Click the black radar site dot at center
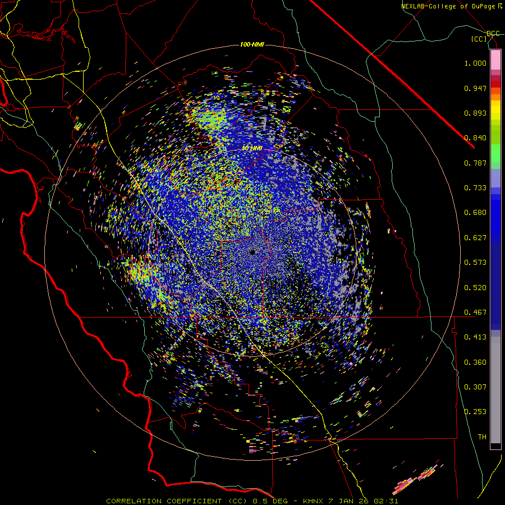This screenshot has height=505, width=505. [252, 252]
